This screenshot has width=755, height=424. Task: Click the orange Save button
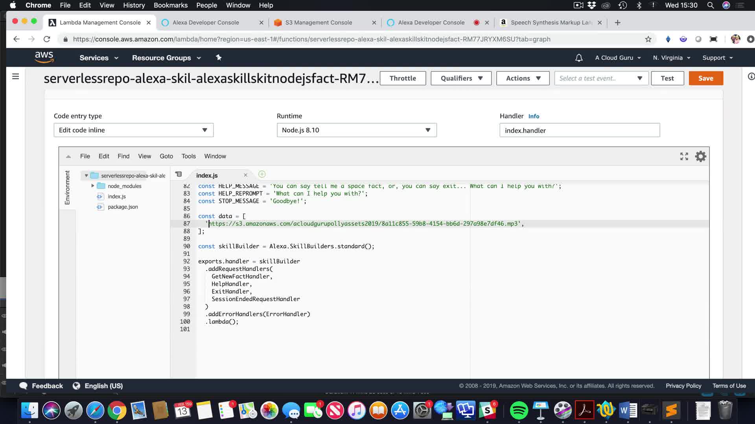click(x=705, y=78)
